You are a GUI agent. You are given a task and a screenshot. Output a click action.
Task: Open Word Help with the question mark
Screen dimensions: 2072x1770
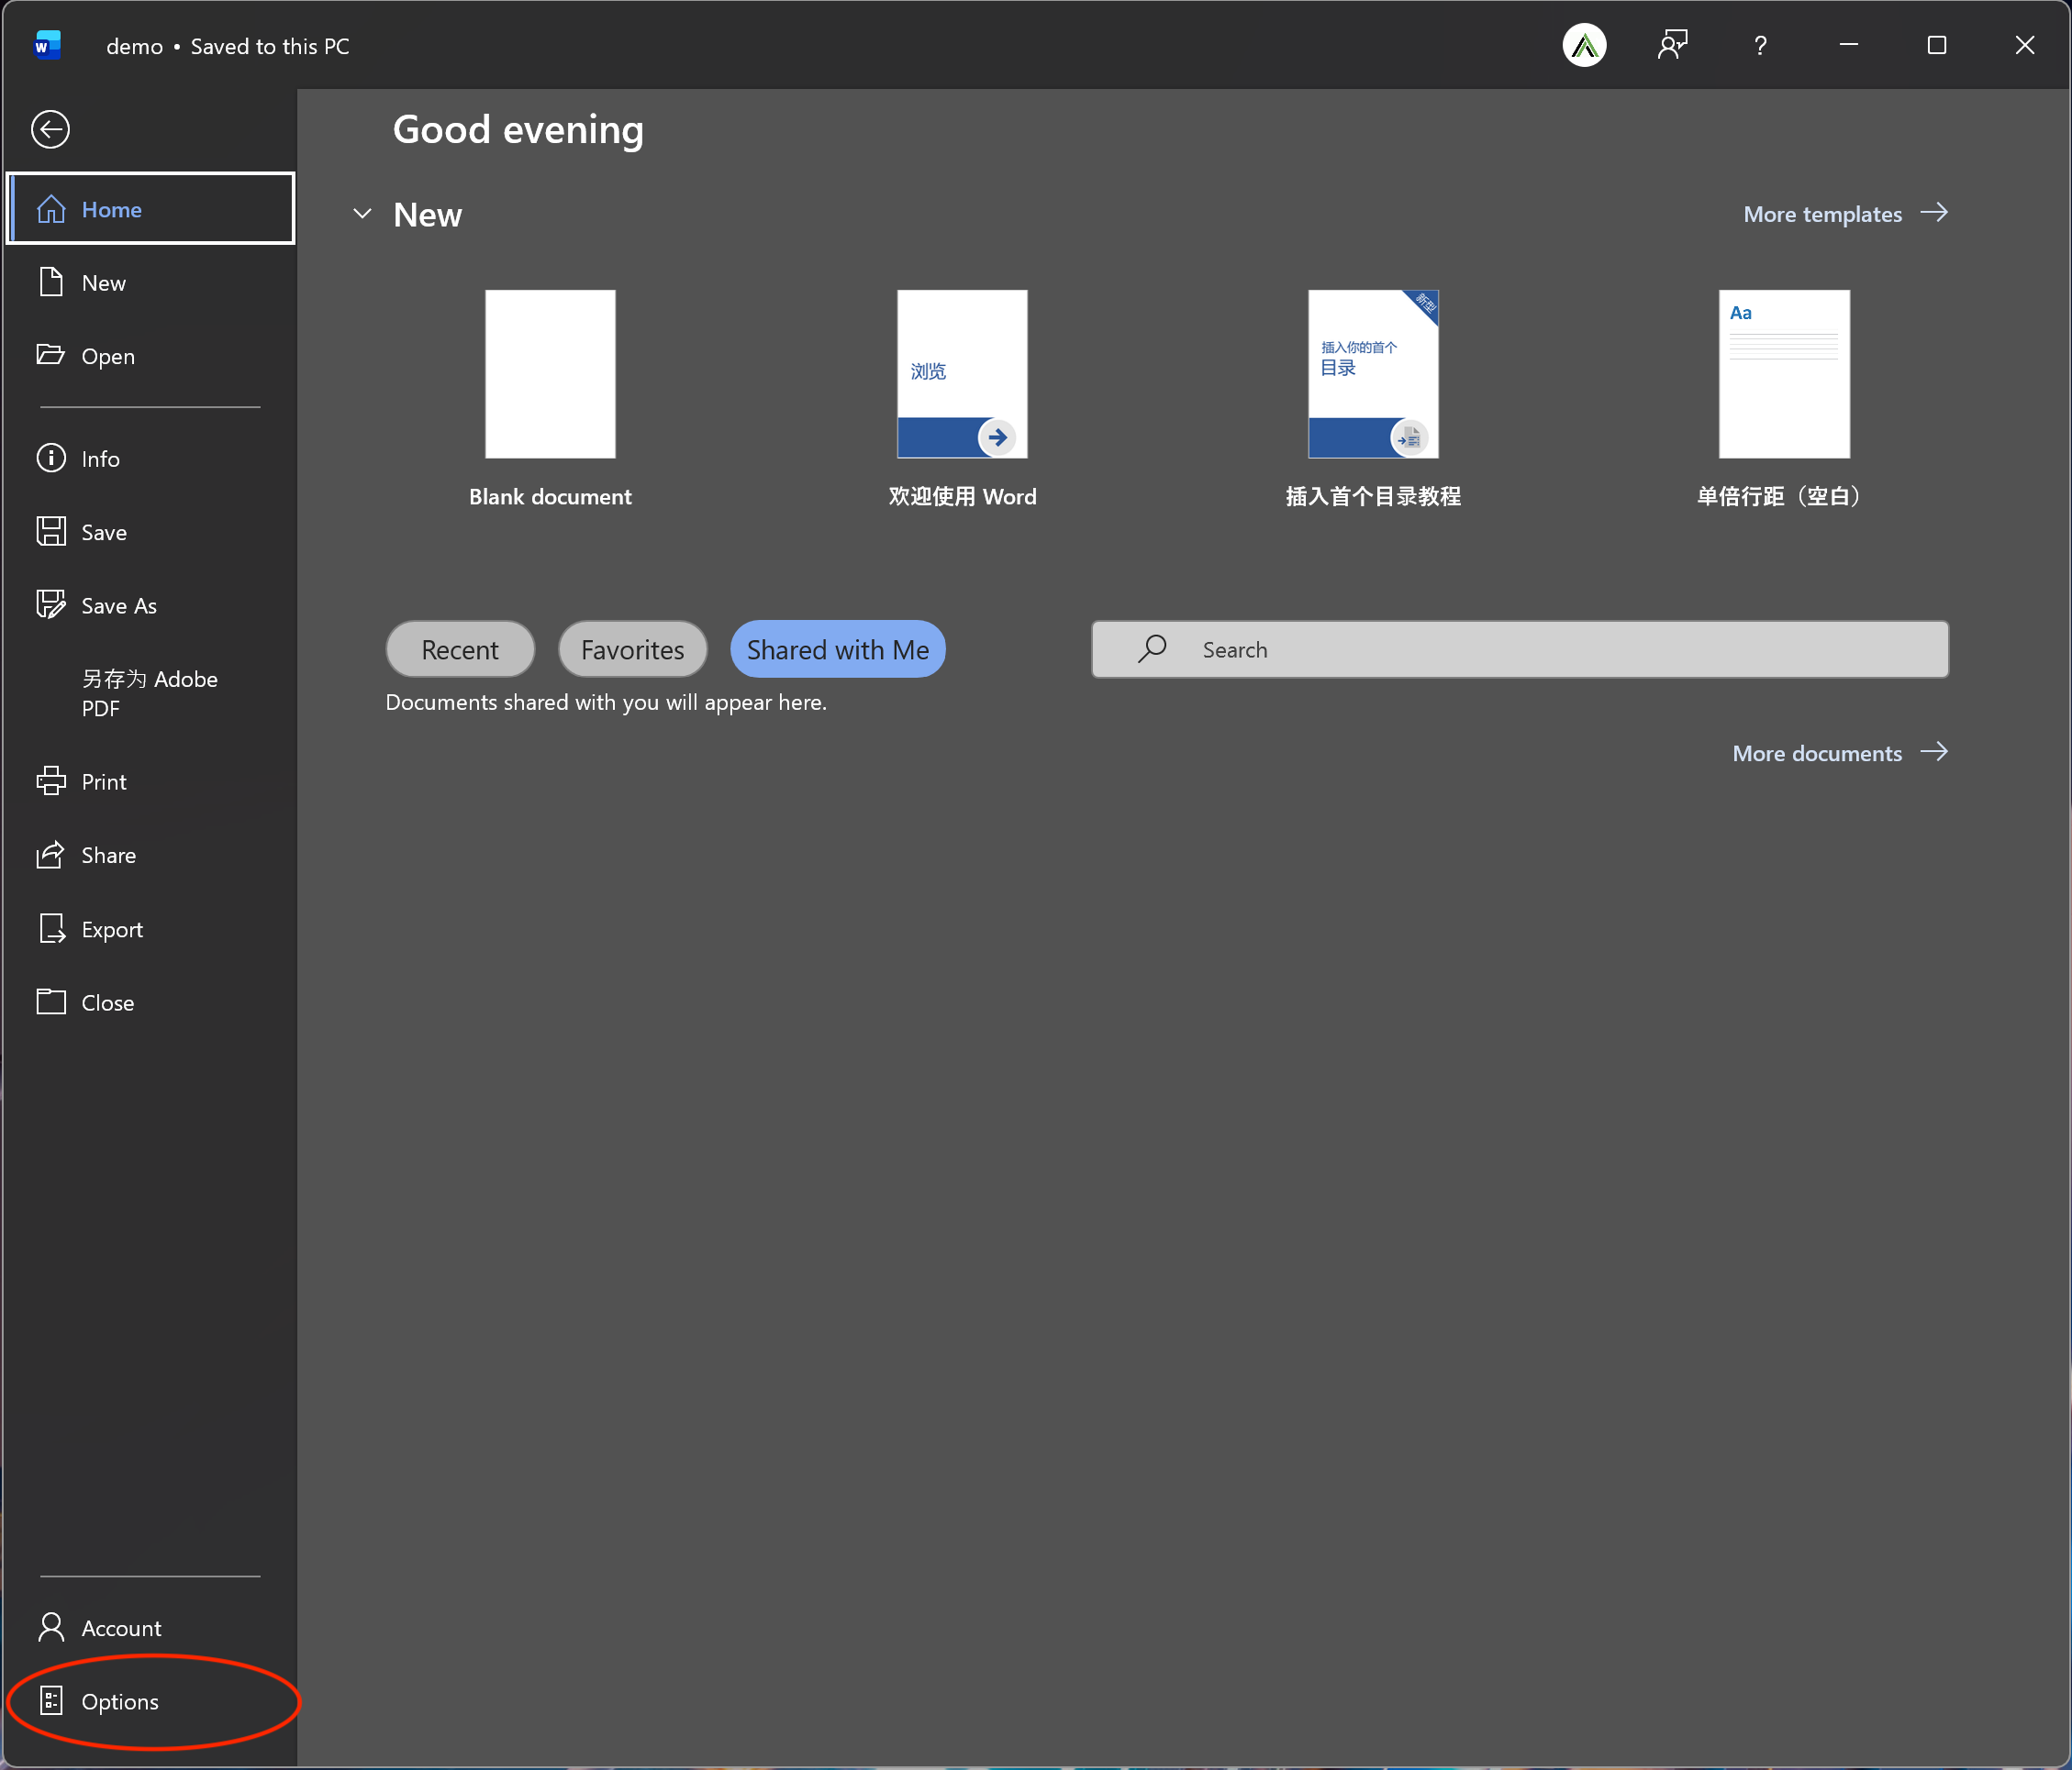(x=1760, y=45)
